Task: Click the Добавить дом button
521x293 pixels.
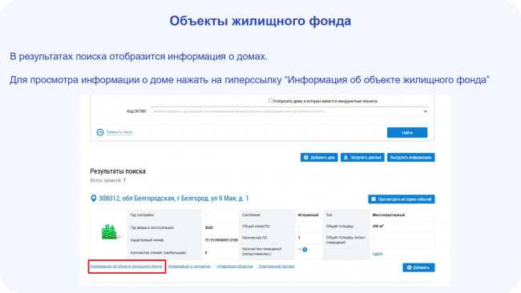Action: pyautogui.click(x=319, y=157)
